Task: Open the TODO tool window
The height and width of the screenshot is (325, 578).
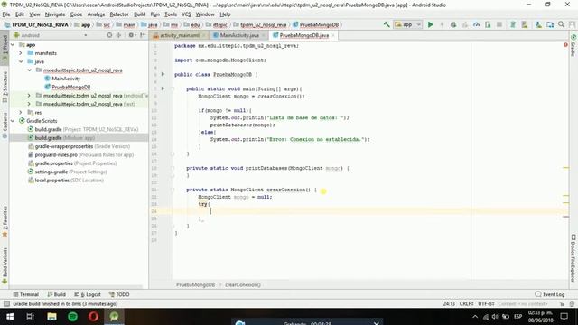Action: (119, 294)
